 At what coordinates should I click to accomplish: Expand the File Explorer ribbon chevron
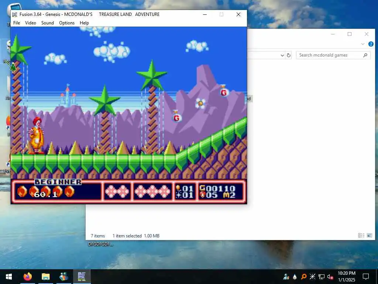[363, 44]
